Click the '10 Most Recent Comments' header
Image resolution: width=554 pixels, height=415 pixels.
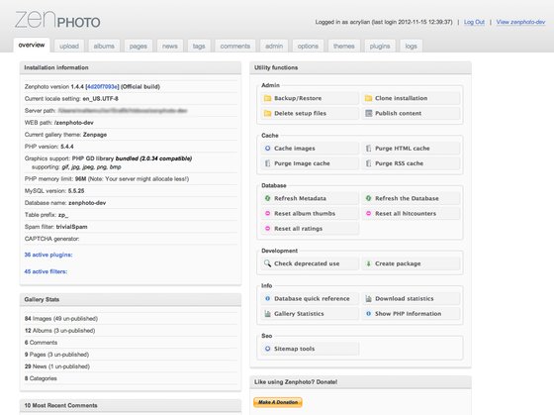coord(131,405)
